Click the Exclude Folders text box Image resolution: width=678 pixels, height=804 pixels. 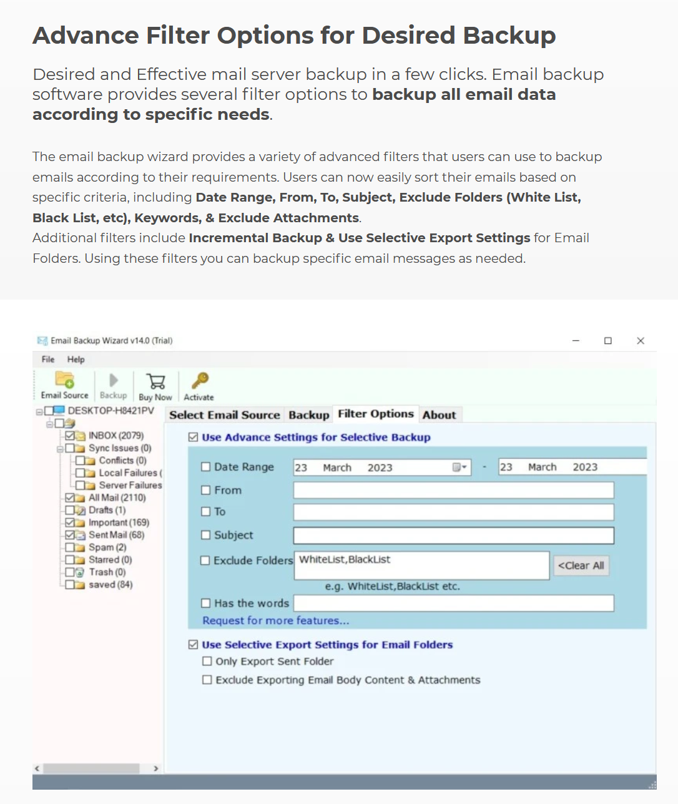[421, 565]
